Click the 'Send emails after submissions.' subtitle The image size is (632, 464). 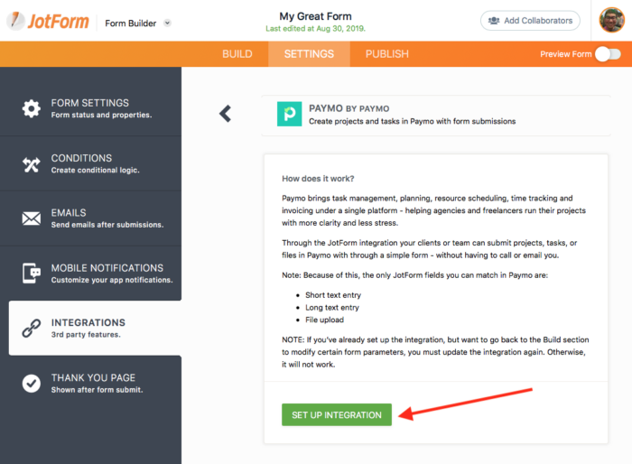point(107,225)
